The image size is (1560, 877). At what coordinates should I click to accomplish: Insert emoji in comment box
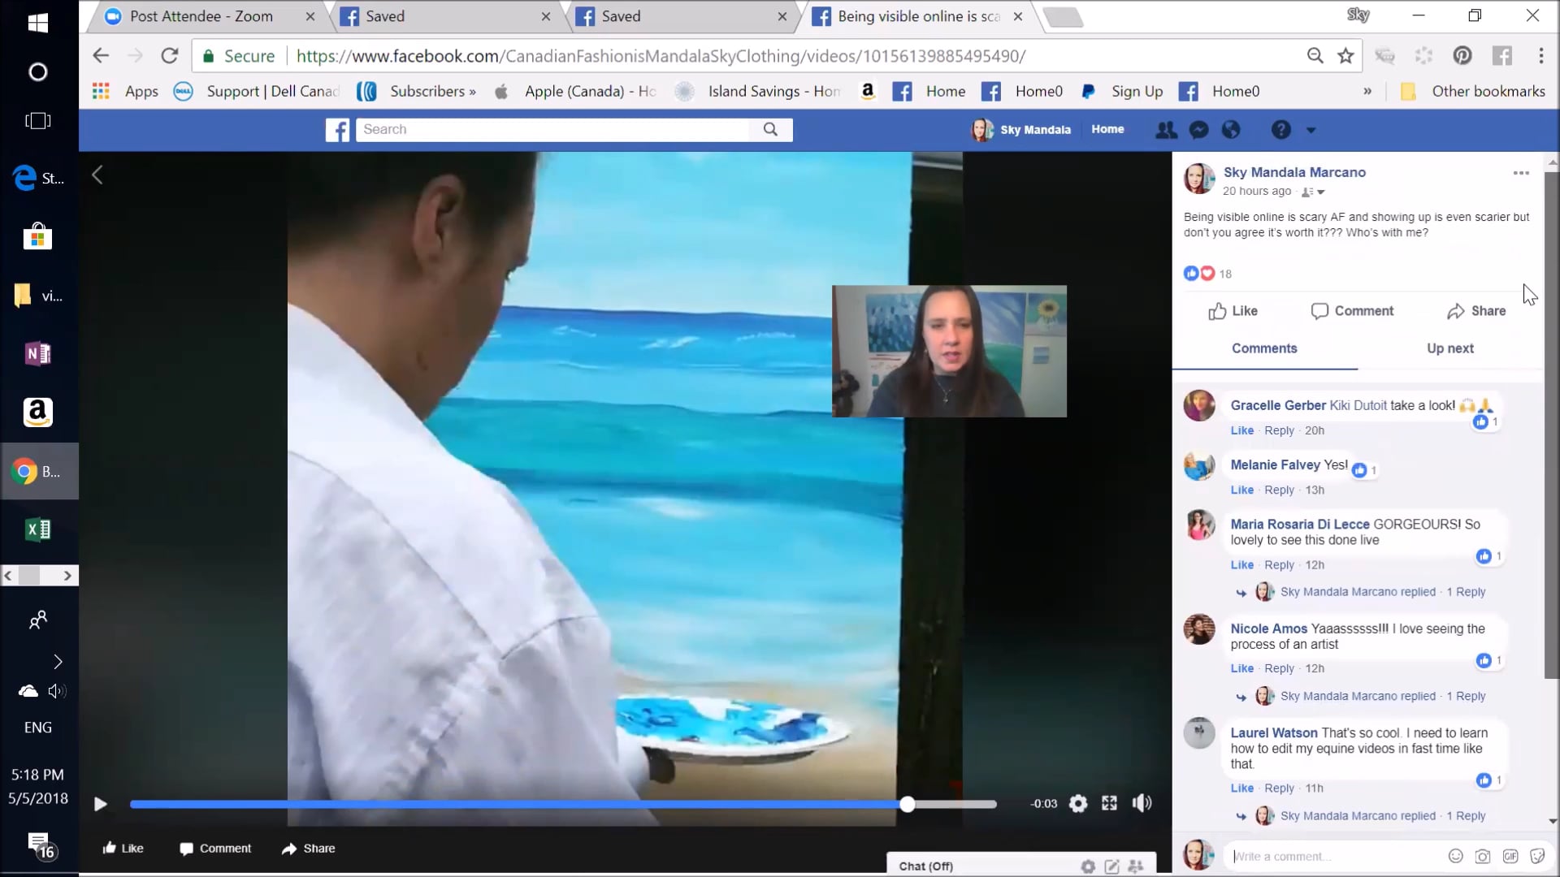[1456, 856]
